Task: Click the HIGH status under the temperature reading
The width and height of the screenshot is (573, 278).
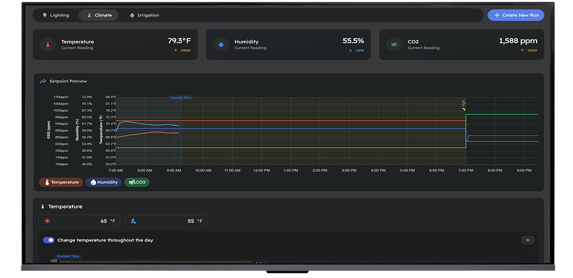Action: (182, 51)
